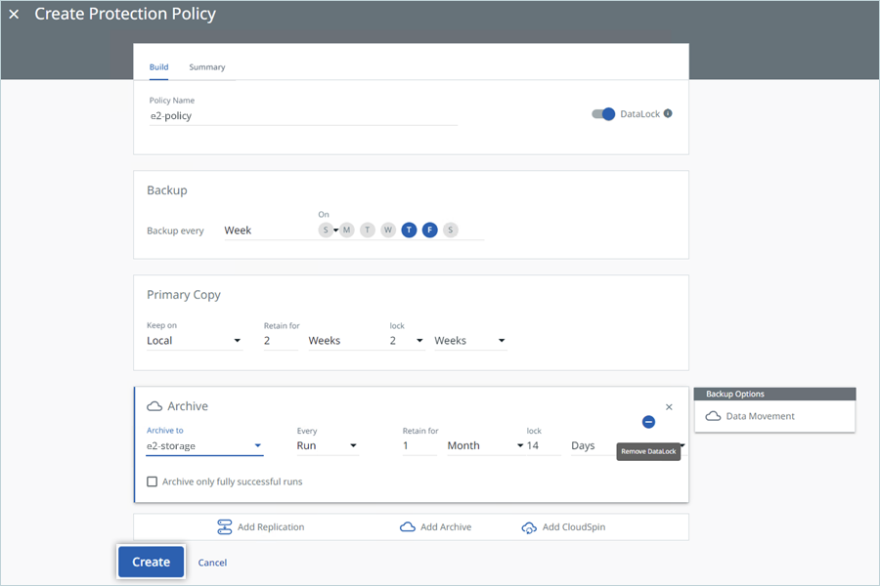The height and width of the screenshot is (586, 880).
Task: Open the Keep on Local dropdown
Action: 195,341
